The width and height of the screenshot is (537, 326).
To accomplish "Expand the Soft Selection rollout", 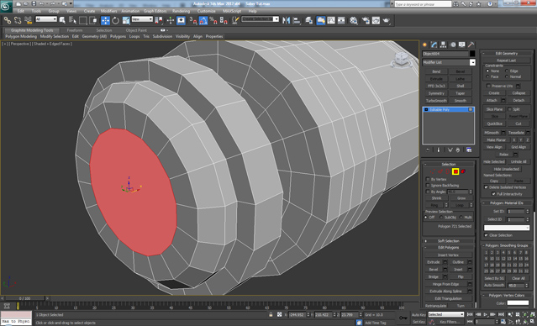I will coord(448,241).
